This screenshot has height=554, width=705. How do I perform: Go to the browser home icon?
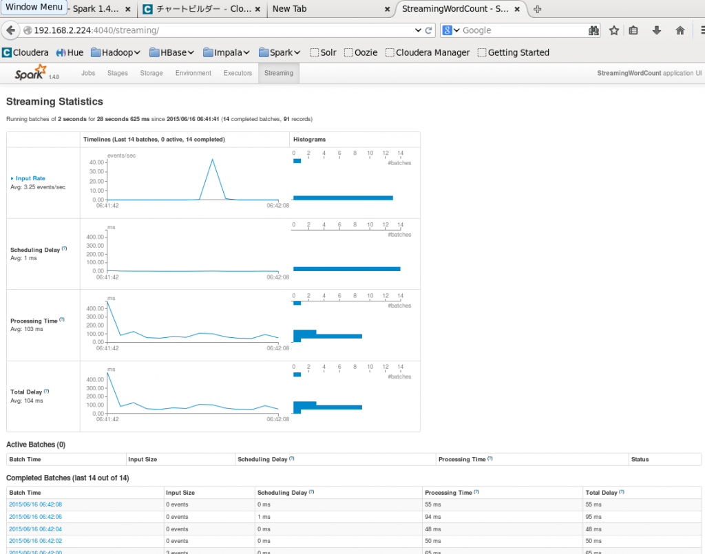point(680,30)
